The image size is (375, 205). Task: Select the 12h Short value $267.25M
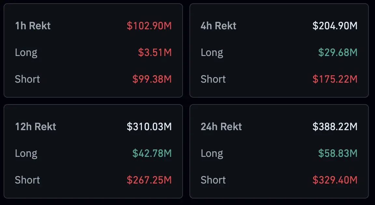(149, 180)
